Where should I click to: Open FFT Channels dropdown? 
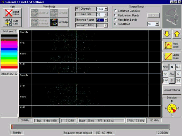tap(106, 9)
